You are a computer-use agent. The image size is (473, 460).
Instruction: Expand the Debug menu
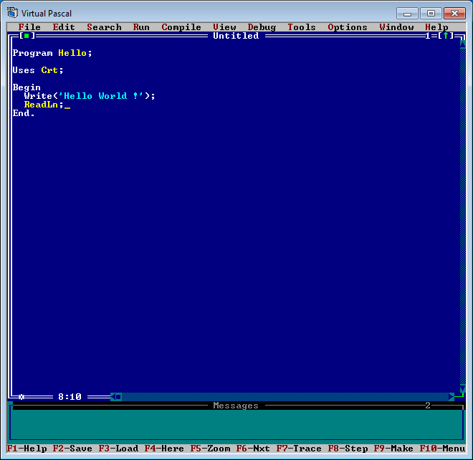click(x=262, y=27)
